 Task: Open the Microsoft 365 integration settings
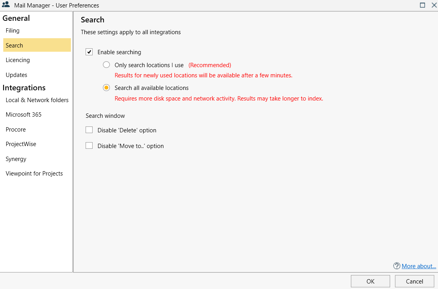[x=23, y=114]
